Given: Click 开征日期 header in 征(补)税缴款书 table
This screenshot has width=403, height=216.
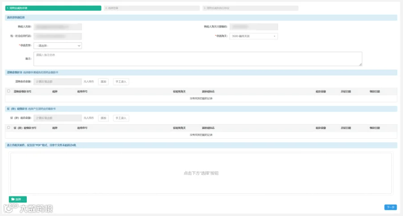Looking at the screenshot, I should coord(346,128).
